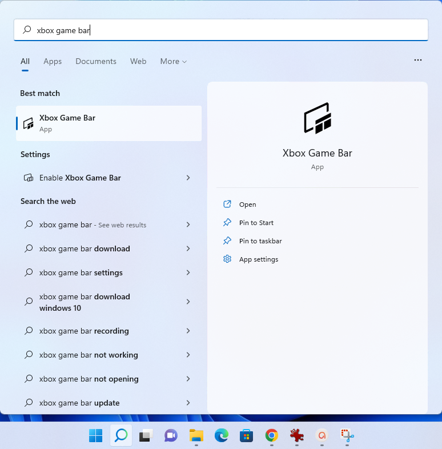Image resolution: width=442 pixels, height=449 pixels.
Task: Launch Google Chrome from the taskbar
Action: click(x=271, y=435)
